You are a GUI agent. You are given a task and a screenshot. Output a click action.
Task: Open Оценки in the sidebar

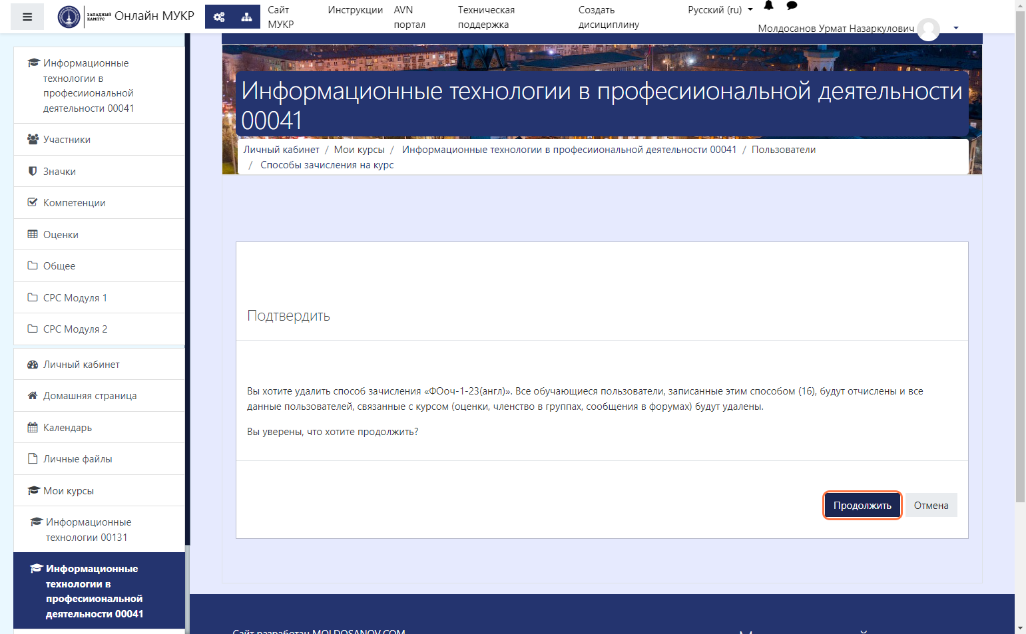pyautogui.click(x=61, y=235)
